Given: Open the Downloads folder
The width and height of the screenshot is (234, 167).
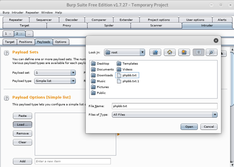Looking at the screenshot, I should [102, 75].
